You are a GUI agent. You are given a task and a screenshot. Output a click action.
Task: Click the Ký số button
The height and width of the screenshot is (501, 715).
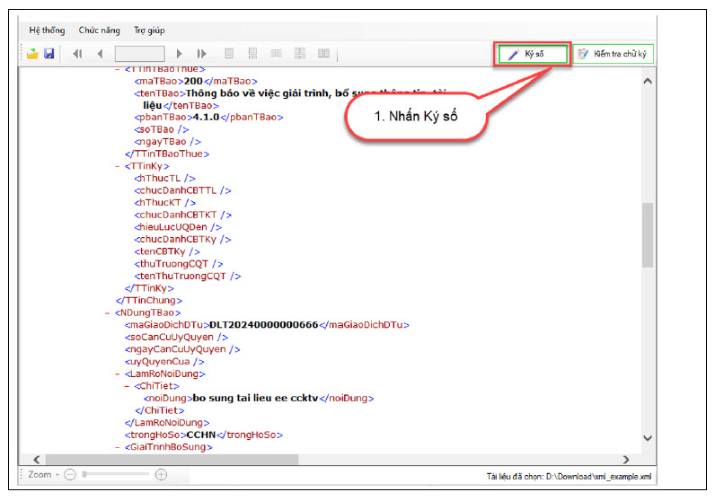pos(534,54)
